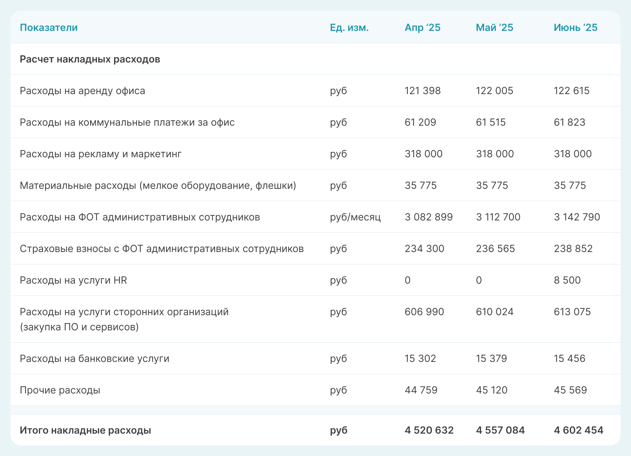The width and height of the screenshot is (631, 456).
Task: Select the Итого накладные расходы row label
Action: click(85, 430)
